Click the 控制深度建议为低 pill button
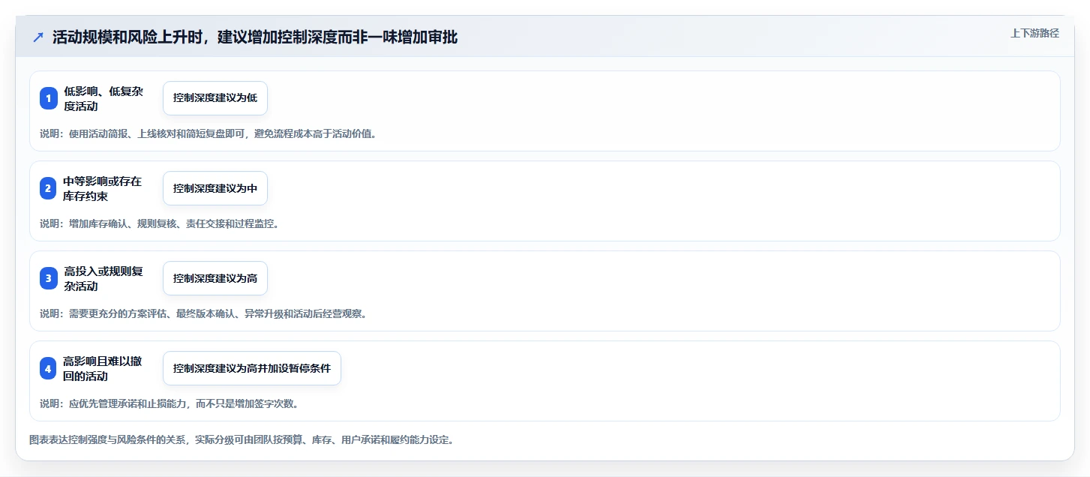The image size is (1090, 477). (215, 98)
